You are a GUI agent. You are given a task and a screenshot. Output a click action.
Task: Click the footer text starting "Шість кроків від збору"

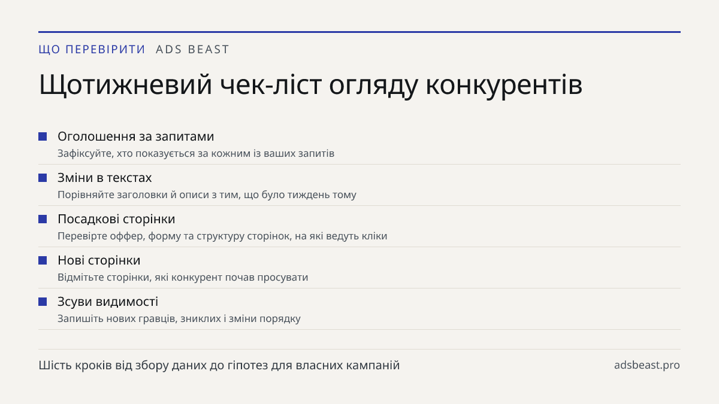coord(219,365)
